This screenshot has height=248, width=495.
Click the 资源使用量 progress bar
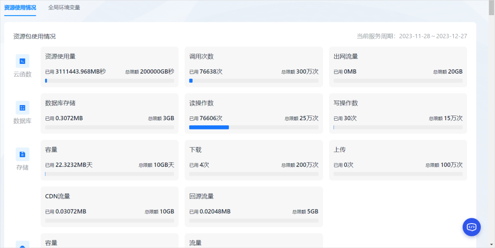pos(109,81)
